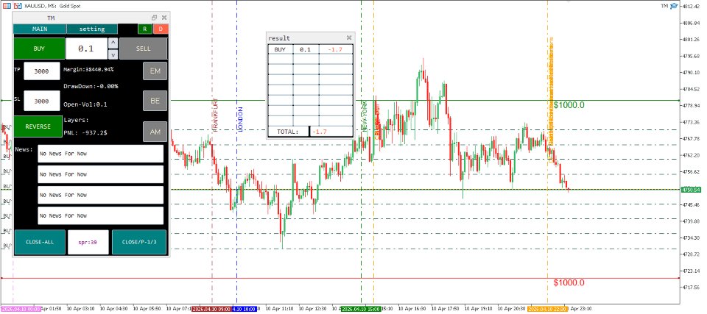Screen dimensions: 707x314
Task: Click the spr:39 spread display
Action: (88, 242)
